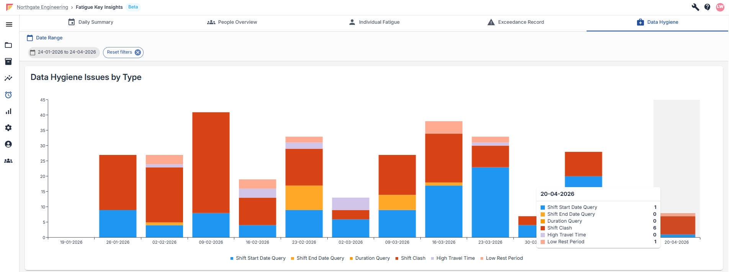Click the 02-03-2026 High Travel Time segment
This screenshot has height=272, width=729.
[x=351, y=204]
